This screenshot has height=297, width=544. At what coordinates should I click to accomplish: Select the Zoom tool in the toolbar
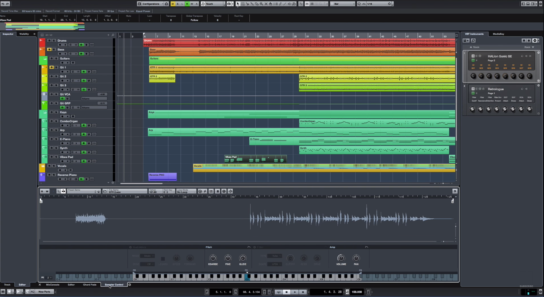pos(261,4)
